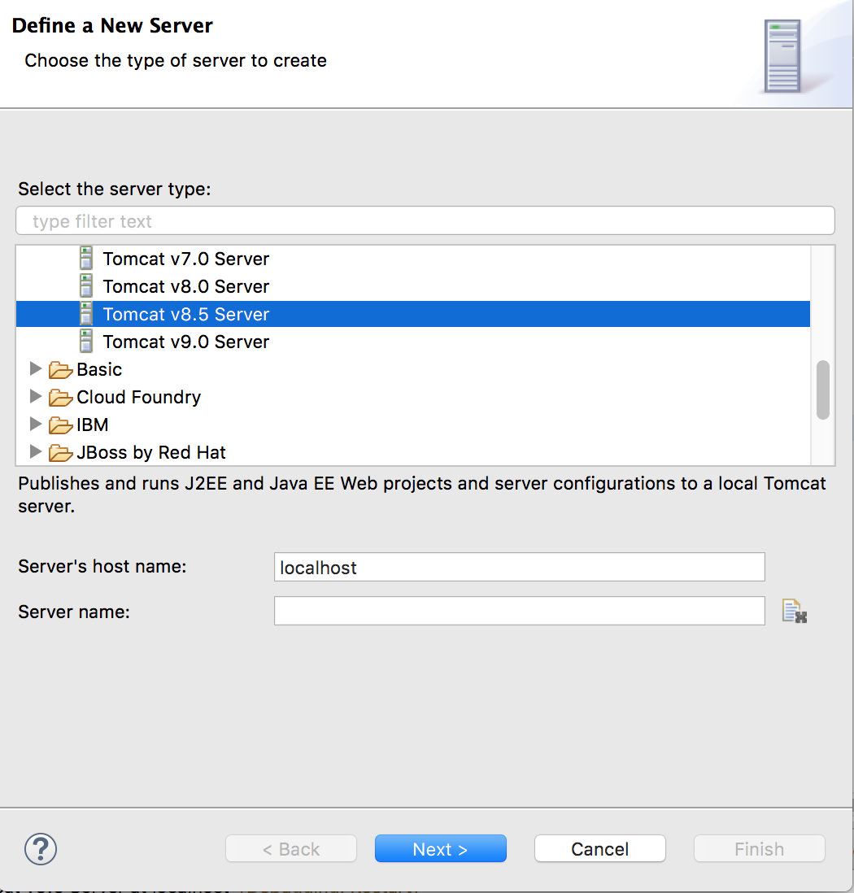Click the Next > button
854x893 pixels.
440,848
